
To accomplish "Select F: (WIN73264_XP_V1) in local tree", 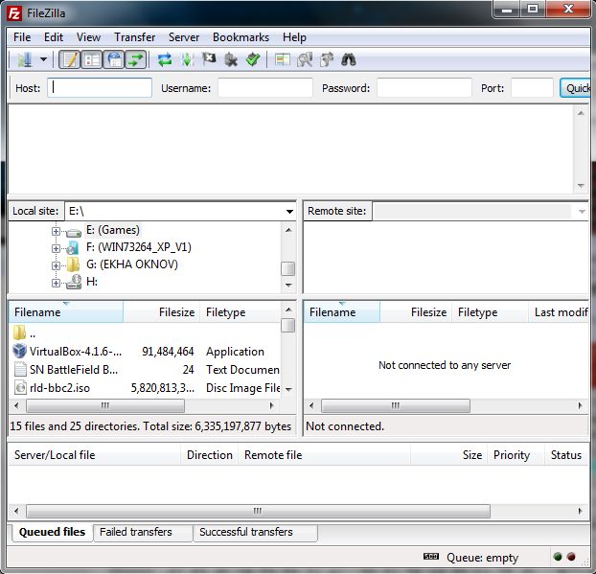I will (x=139, y=247).
